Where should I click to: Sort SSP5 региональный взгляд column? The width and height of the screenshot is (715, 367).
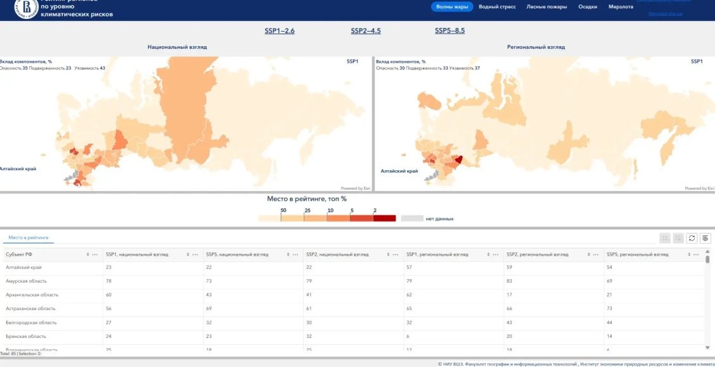pyautogui.click(x=689, y=254)
